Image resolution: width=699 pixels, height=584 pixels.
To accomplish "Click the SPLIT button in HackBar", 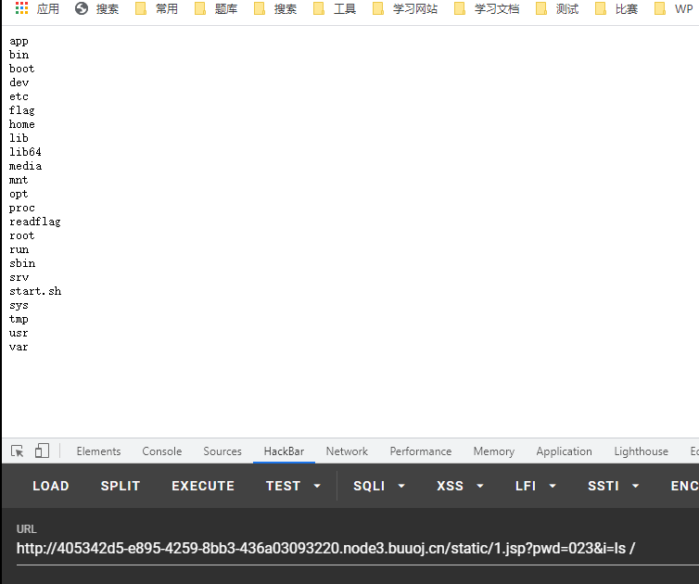I will point(121,486).
